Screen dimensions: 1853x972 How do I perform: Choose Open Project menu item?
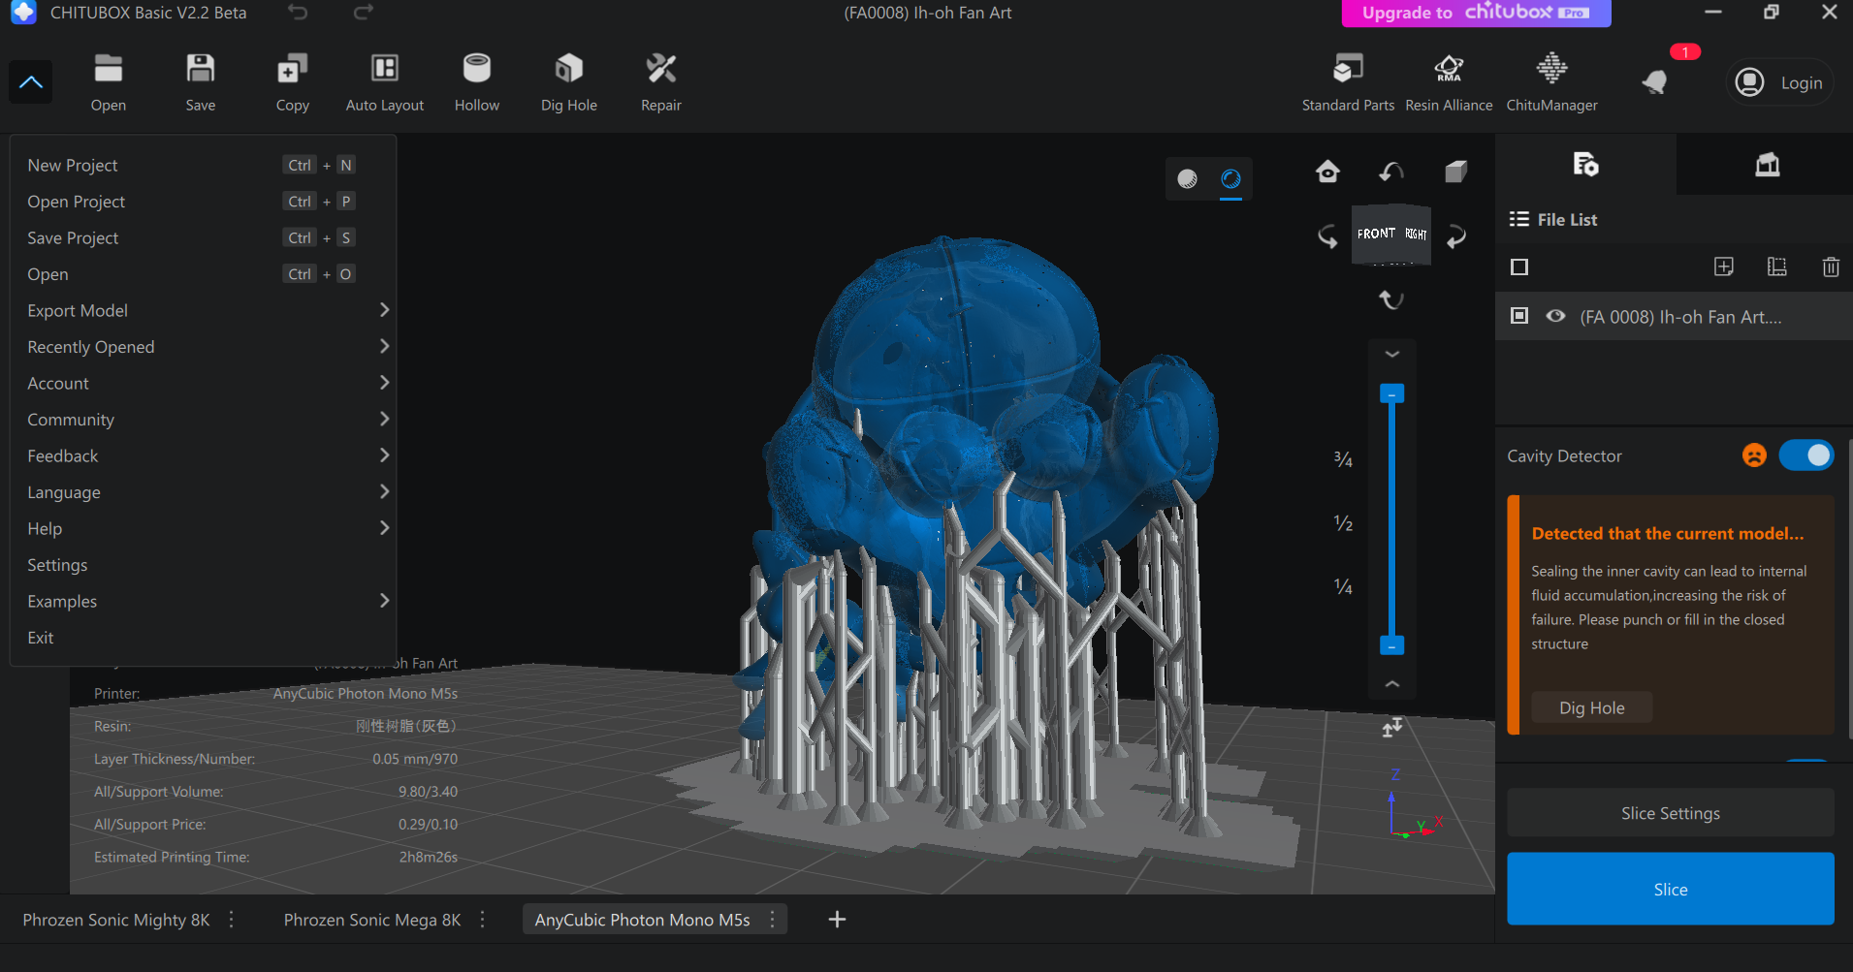click(203, 201)
